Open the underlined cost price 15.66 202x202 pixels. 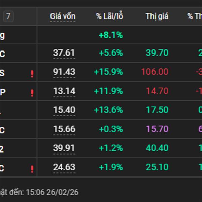64,129
